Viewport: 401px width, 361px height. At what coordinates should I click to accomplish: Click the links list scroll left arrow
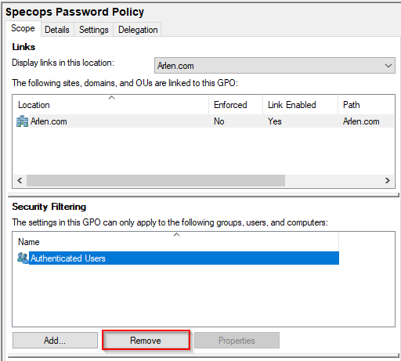coord(20,180)
